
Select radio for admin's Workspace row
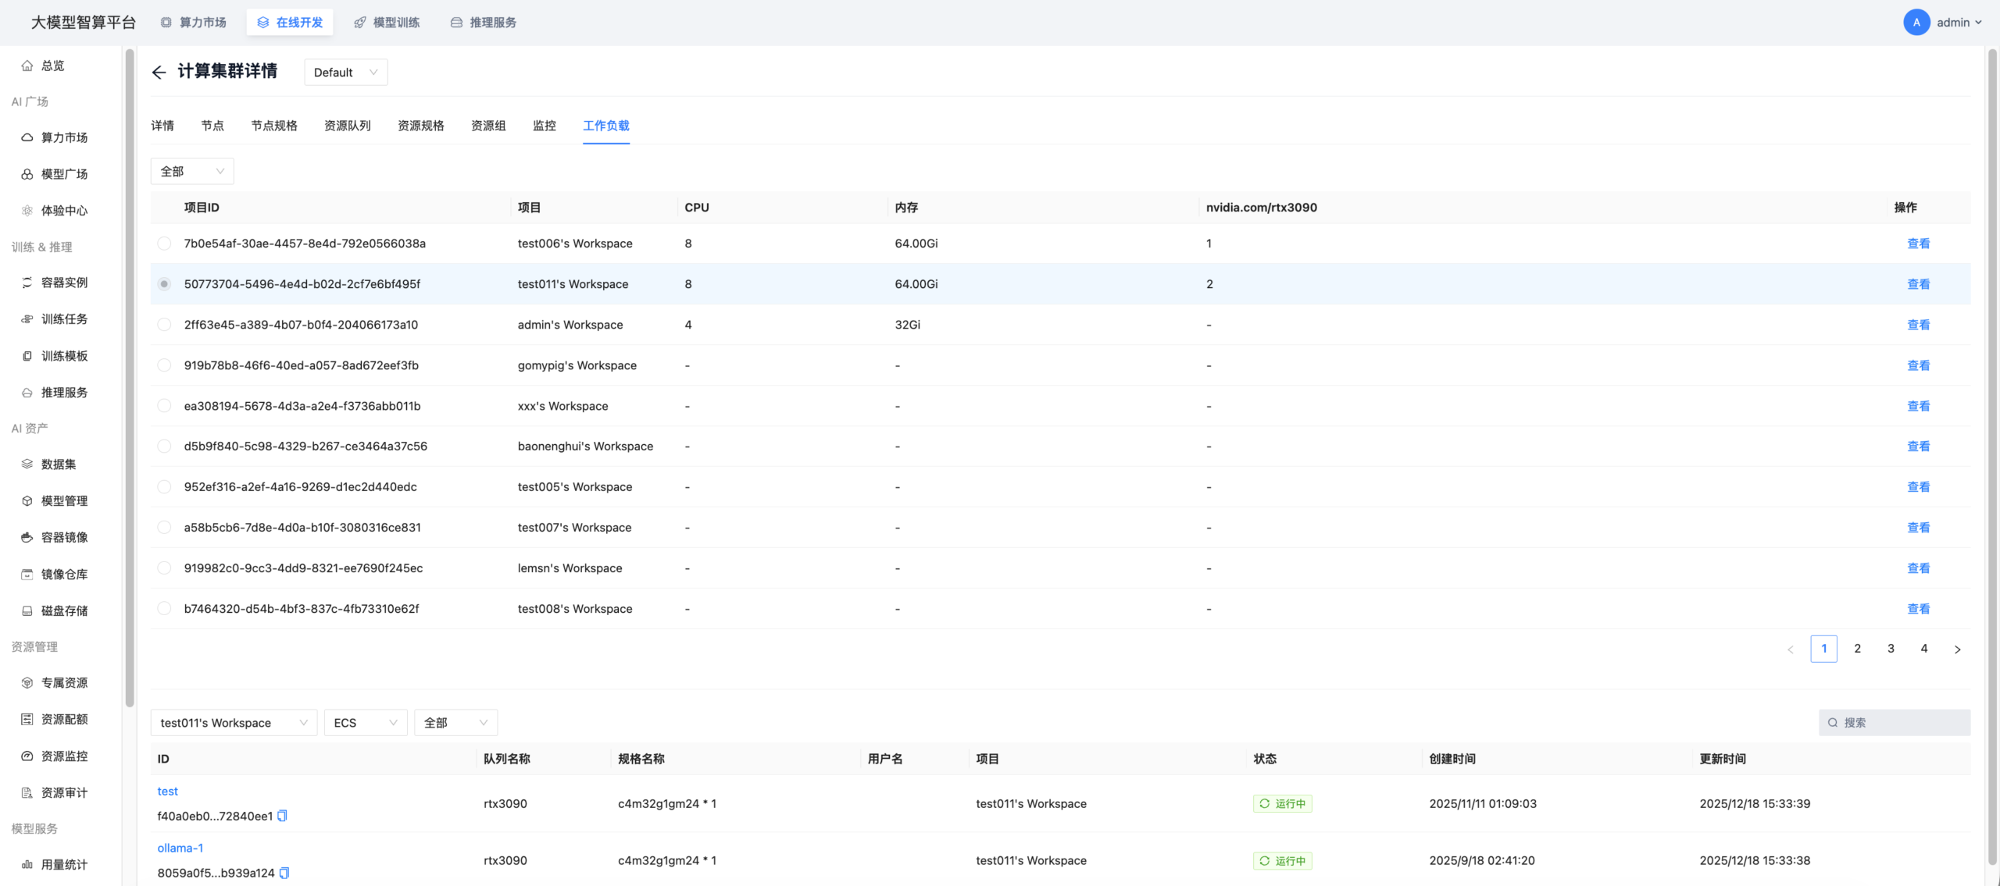coord(164,325)
